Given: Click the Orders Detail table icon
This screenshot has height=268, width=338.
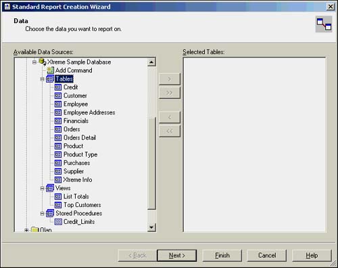Looking at the screenshot, I should pos(58,137).
